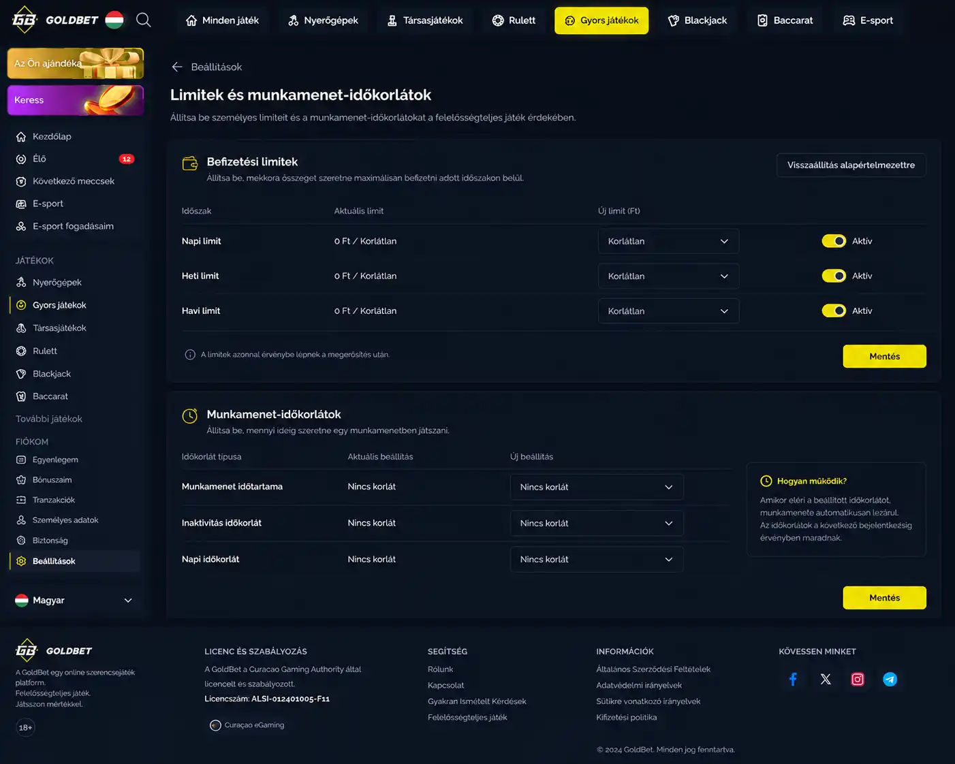Open the Az Ön ajándéka banner

[x=75, y=63]
